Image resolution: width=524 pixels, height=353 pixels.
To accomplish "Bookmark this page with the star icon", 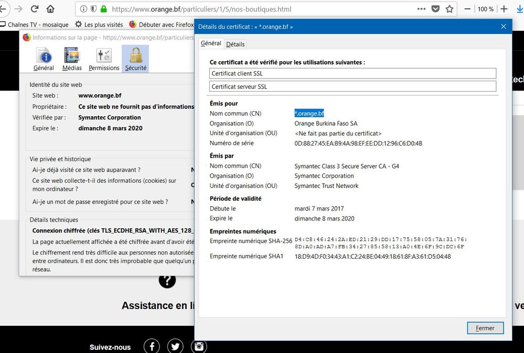I will click(450, 9).
